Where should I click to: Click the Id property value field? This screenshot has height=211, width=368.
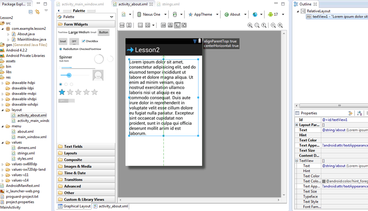click(x=344, y=119)
